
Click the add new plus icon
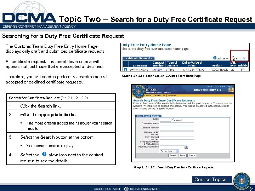click(x=215, y=58)
